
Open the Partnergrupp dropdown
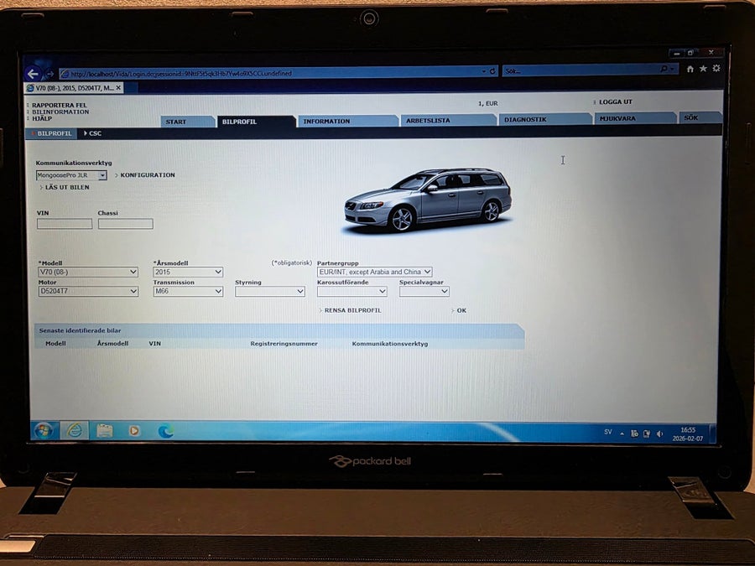coord(374,272)
